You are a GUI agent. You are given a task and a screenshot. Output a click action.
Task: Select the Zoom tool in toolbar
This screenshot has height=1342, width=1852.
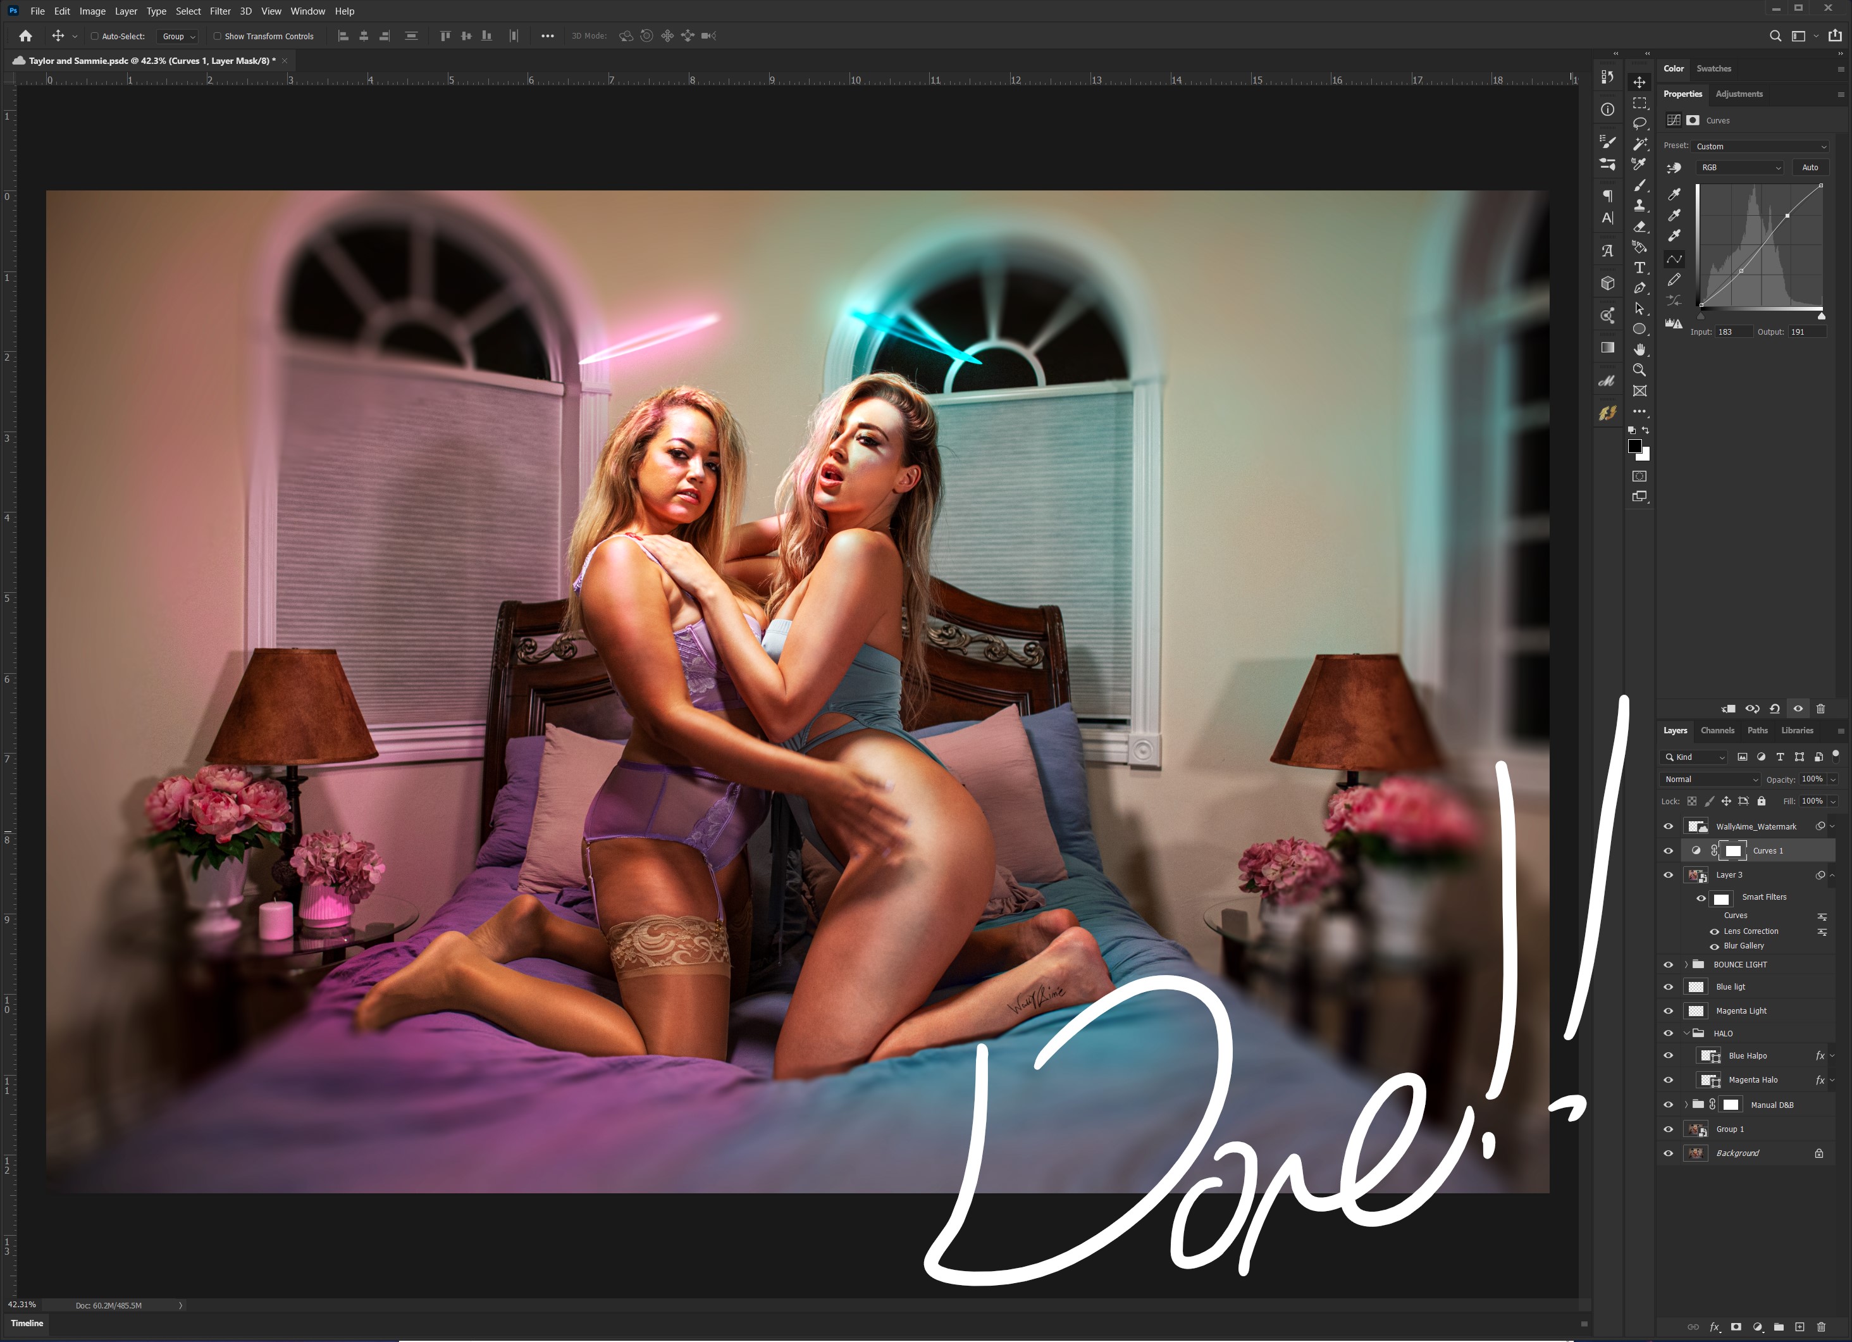1639,370
